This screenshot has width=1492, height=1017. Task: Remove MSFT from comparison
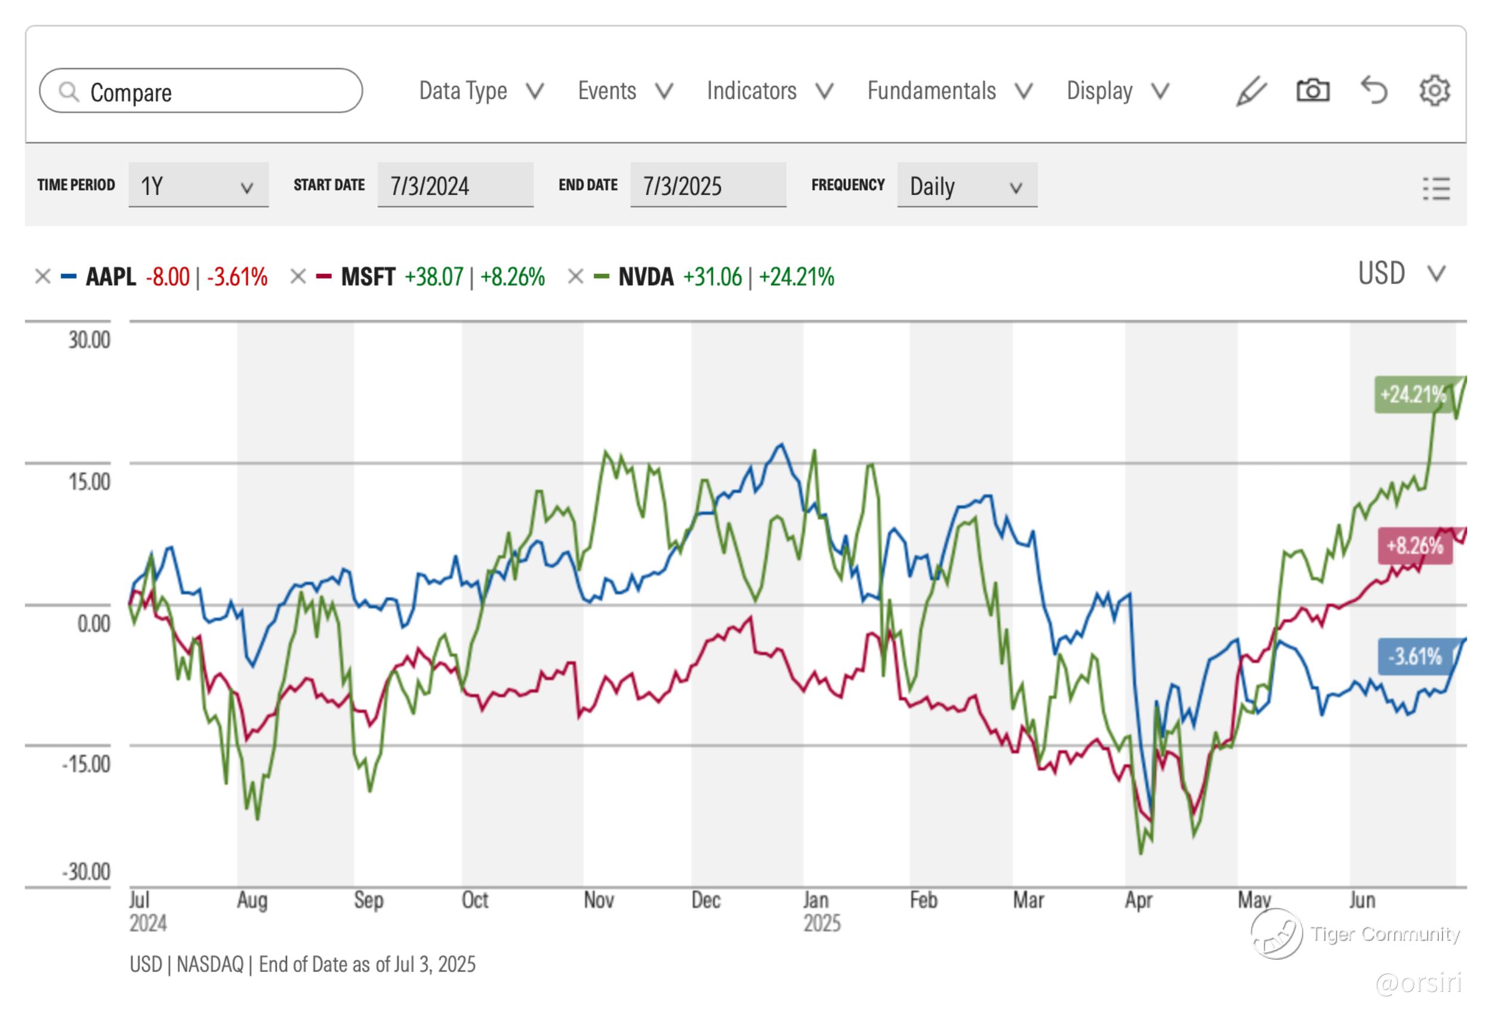click(x=298, y=277)
